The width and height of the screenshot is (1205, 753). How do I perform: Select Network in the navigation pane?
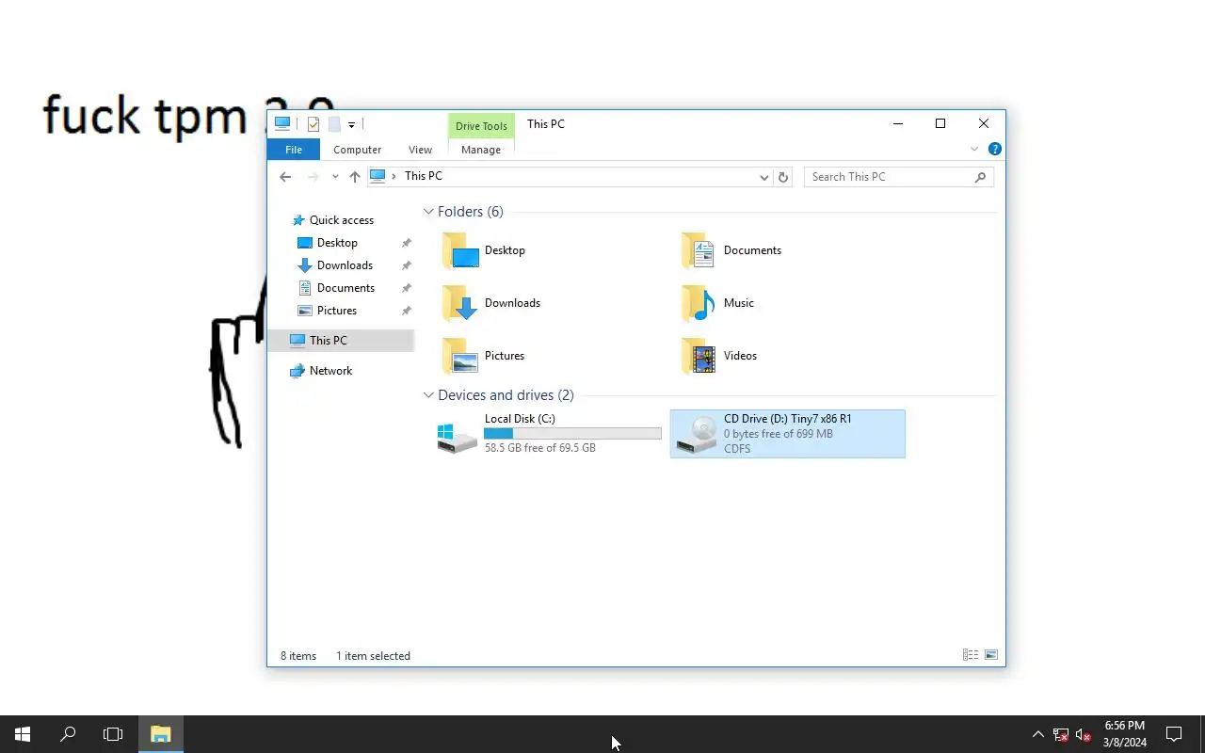330,371
